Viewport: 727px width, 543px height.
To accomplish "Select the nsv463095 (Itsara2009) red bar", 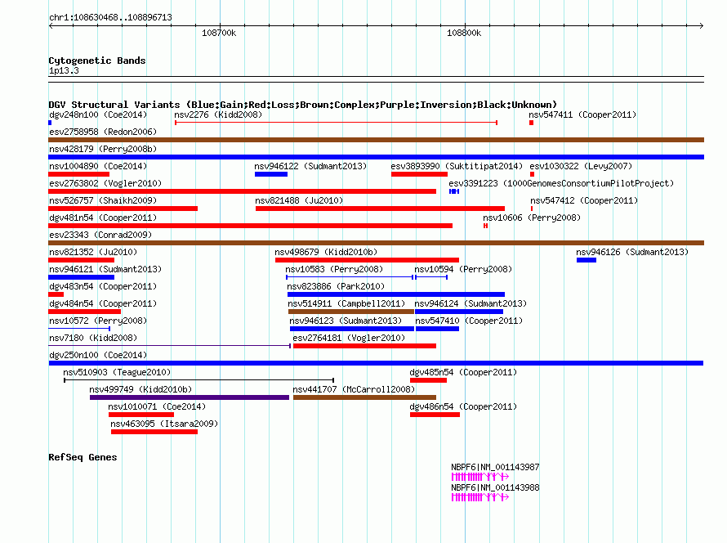I will (x=154, y=432).
